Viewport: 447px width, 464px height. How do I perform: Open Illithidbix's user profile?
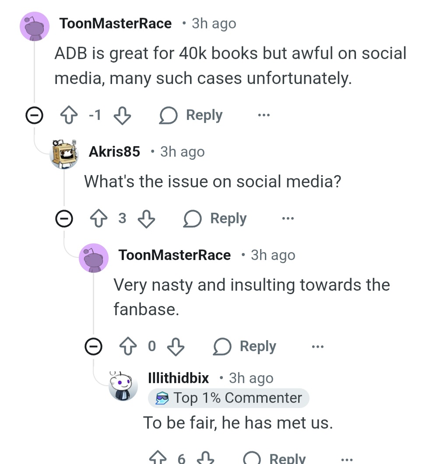[179, 378]
